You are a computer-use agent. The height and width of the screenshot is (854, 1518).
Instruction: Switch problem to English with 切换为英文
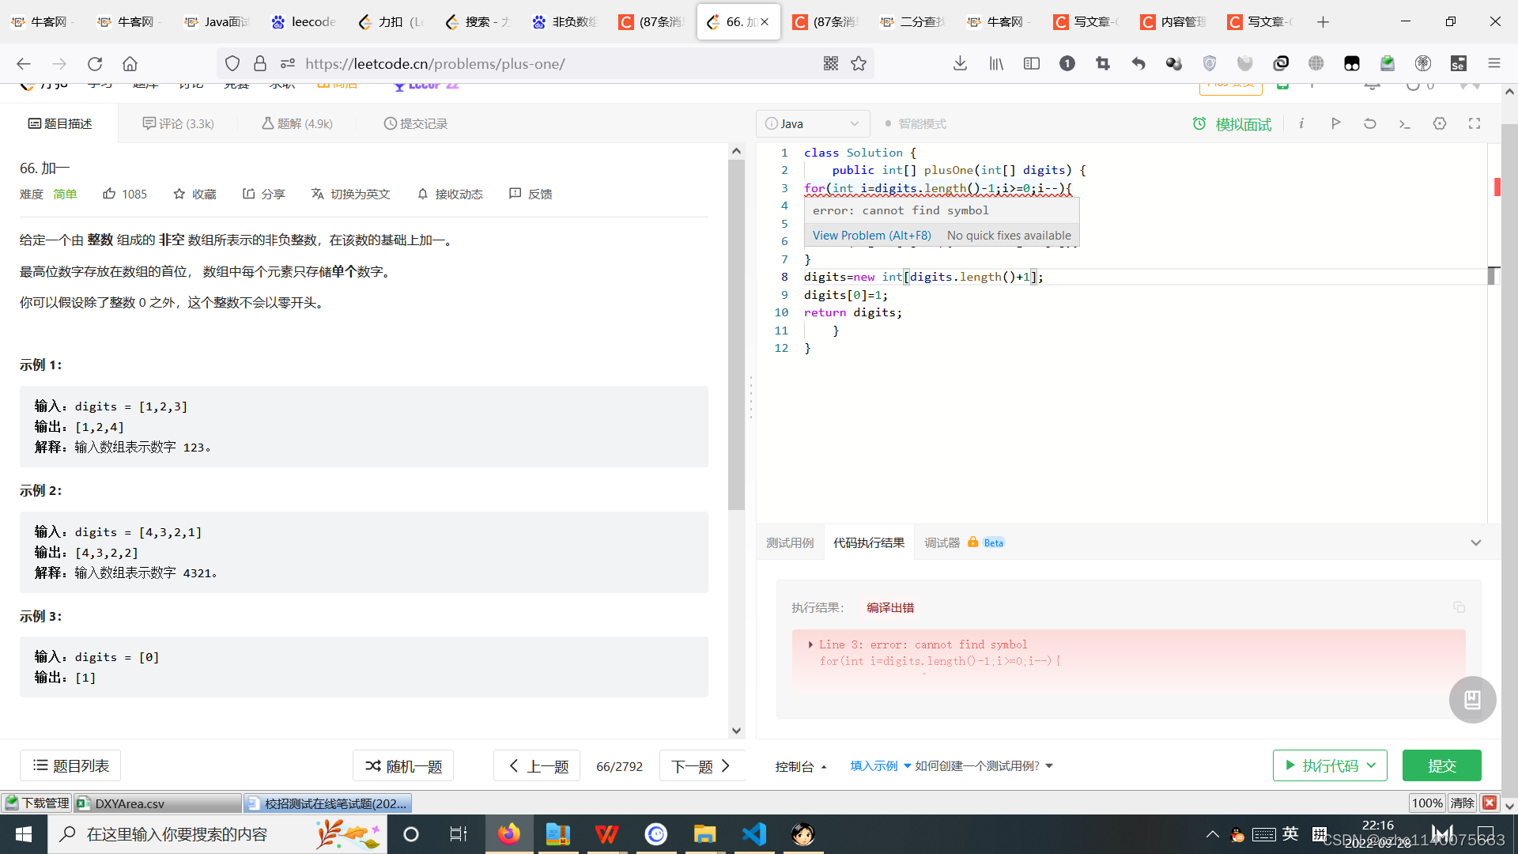pyautogui.click(x=350, y=194)
